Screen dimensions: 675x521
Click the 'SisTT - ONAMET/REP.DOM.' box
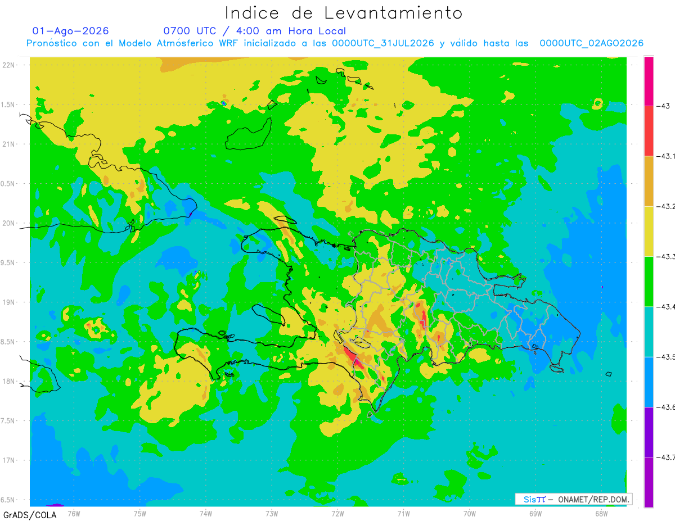pos(574,499)
